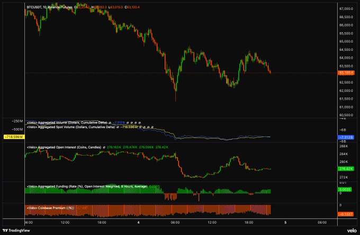
Task: Click the 288K open interest axis label
Action: pyautogui.click(x=344, y=146)
